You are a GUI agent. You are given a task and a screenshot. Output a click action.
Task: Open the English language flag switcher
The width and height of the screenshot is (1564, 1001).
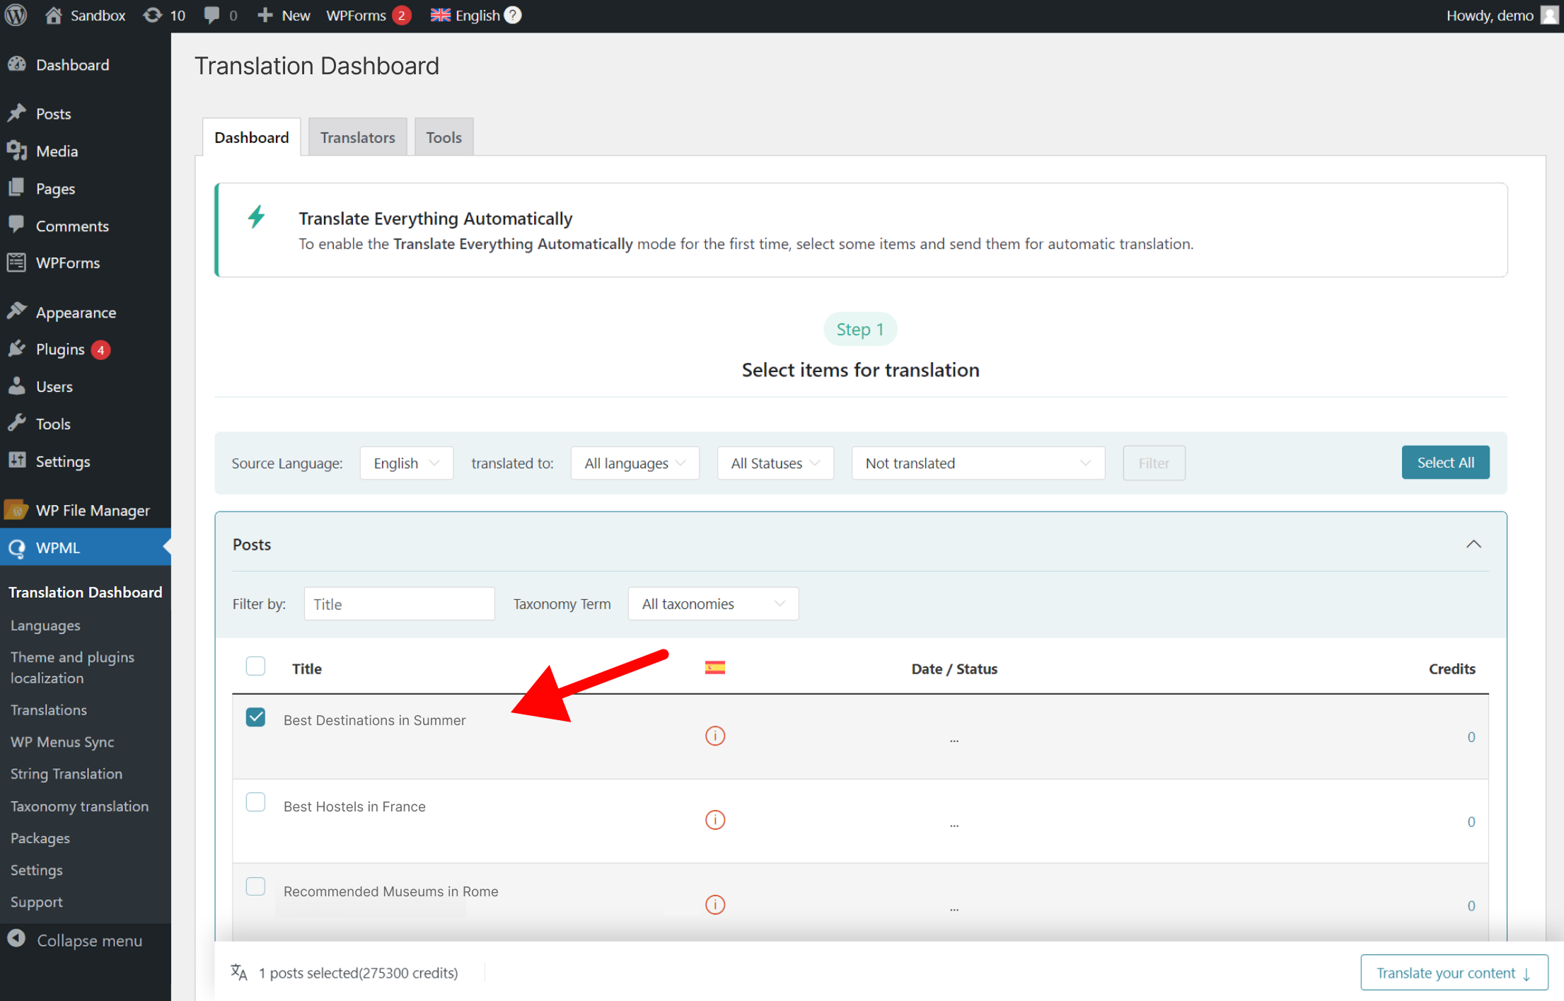pos(465,15)
